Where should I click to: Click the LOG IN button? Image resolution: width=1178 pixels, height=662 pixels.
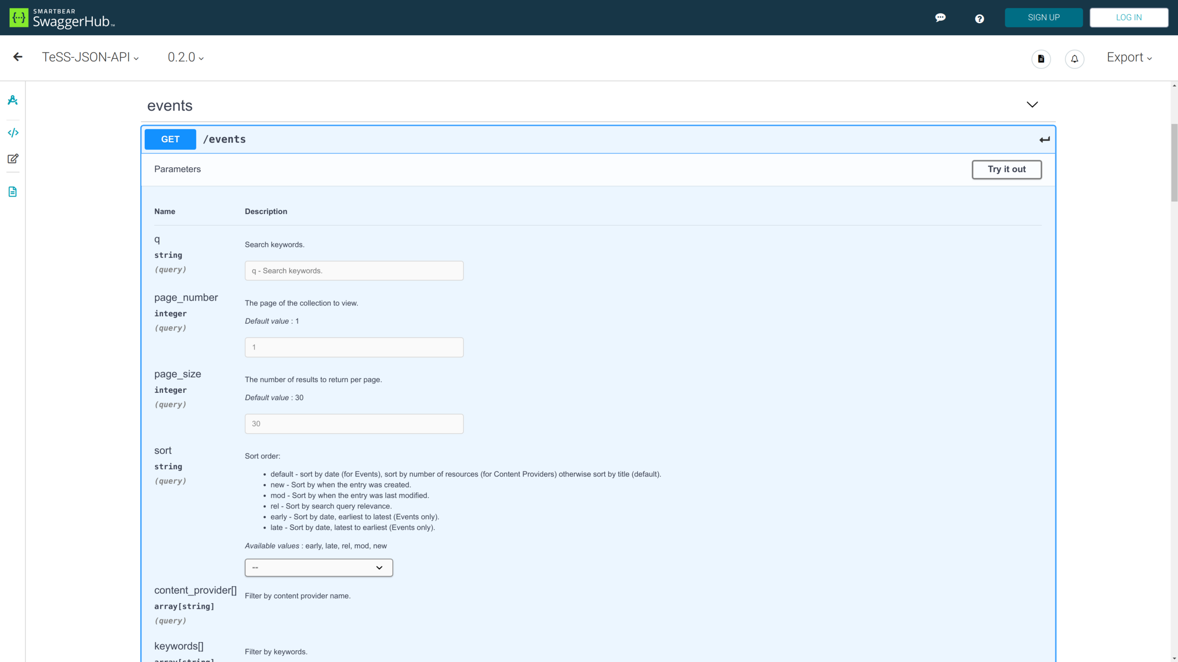click(x=1128, y=18)
